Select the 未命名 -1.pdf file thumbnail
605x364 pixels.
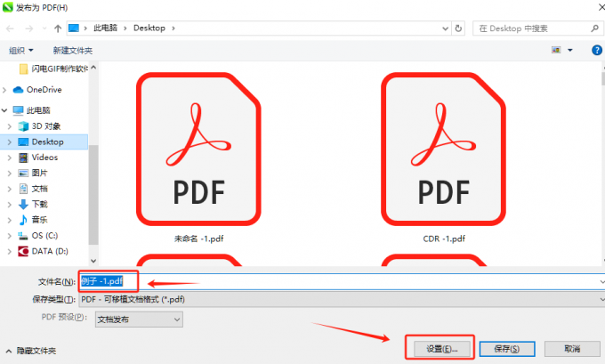(198, 149)
